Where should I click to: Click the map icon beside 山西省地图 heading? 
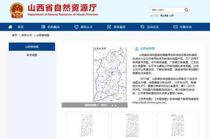136,49
